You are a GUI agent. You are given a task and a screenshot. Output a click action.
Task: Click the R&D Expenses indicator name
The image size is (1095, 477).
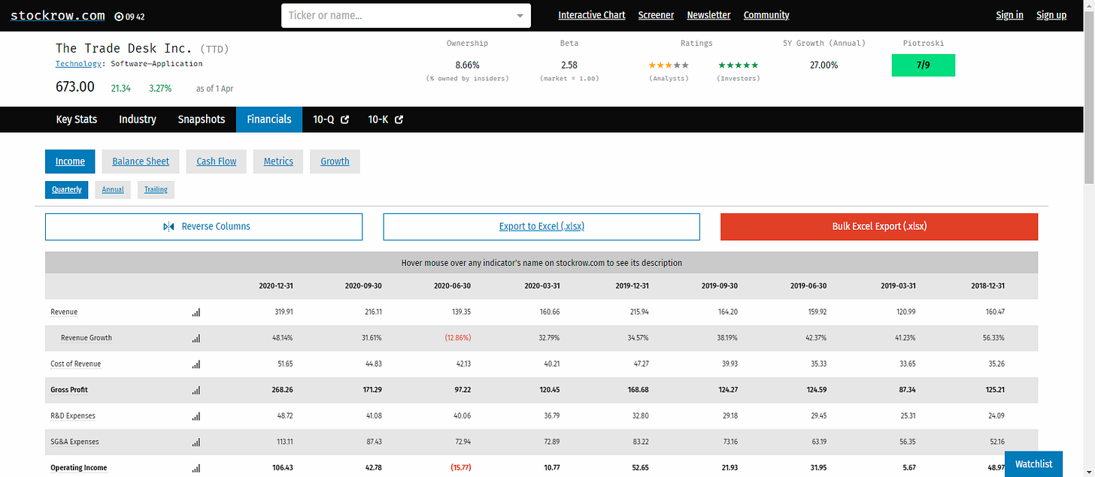click(73, 416)
